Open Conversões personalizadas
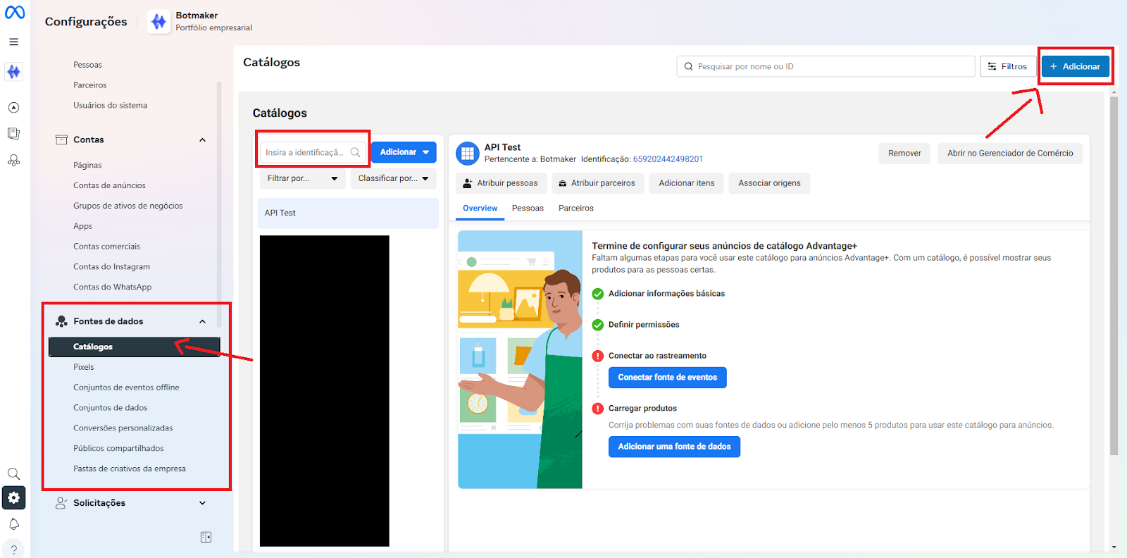1127x558 pixels. [x=123, y=428]
